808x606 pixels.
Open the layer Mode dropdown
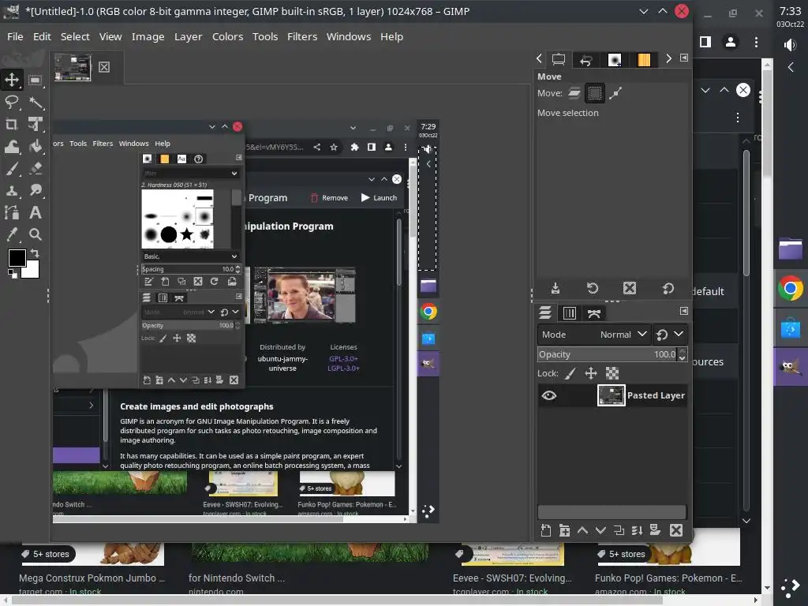[593, 335]
